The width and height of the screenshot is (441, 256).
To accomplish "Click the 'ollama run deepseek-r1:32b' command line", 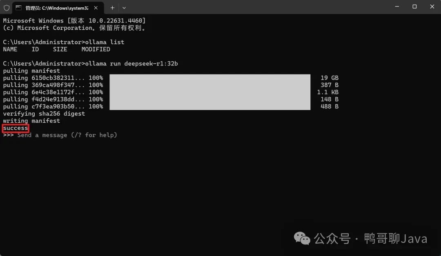I will coord(90,64).
